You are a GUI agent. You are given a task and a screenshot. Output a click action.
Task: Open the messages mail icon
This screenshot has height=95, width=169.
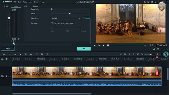[x=152, y=2]
